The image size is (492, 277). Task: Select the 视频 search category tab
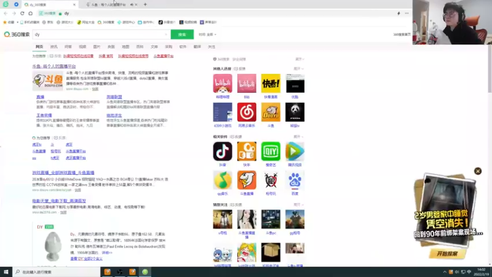pyautogui.click(x=82, y=47)
